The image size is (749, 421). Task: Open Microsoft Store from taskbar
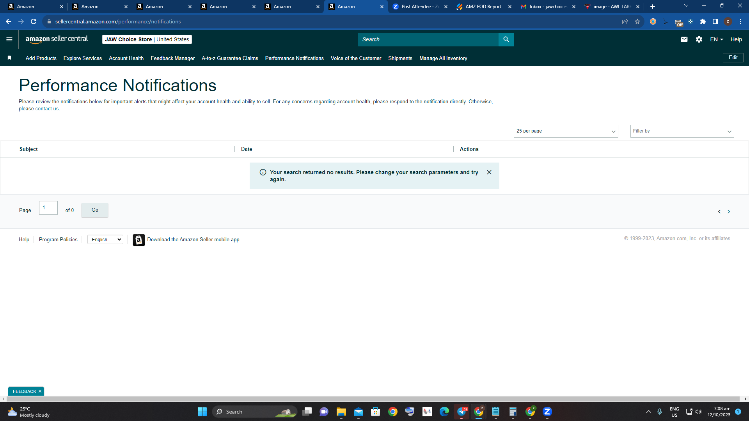click(x=376, y=412)
